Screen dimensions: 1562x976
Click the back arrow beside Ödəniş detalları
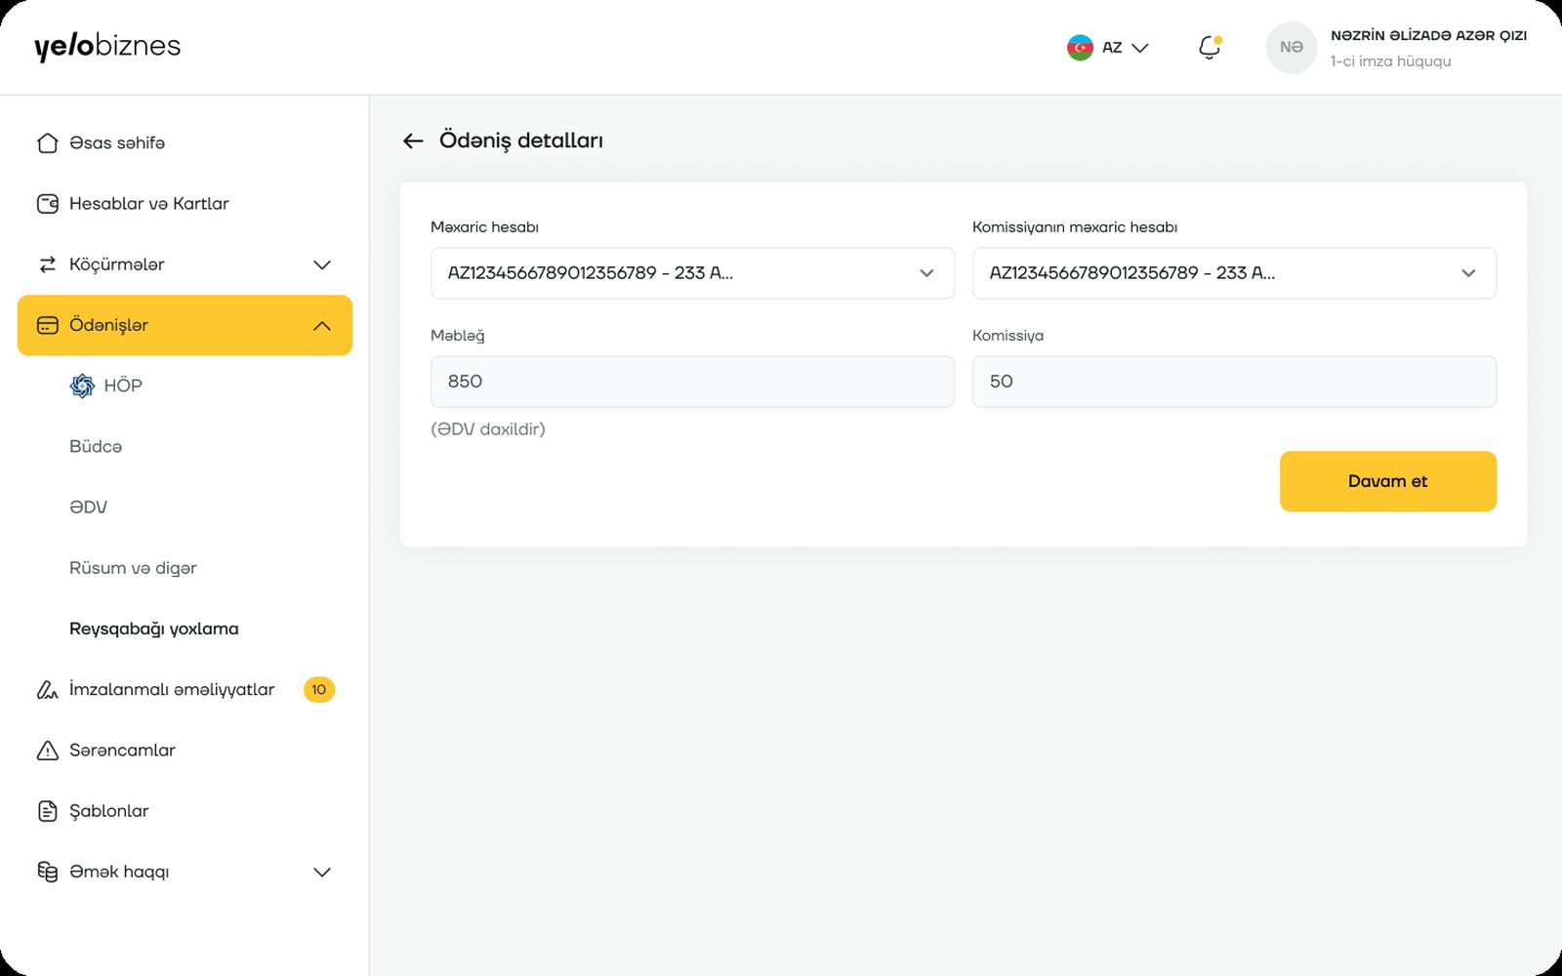pyautogui.click(x=413, y=142)
